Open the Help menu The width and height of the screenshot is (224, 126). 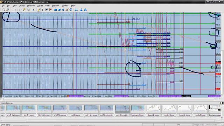point(73,6)
